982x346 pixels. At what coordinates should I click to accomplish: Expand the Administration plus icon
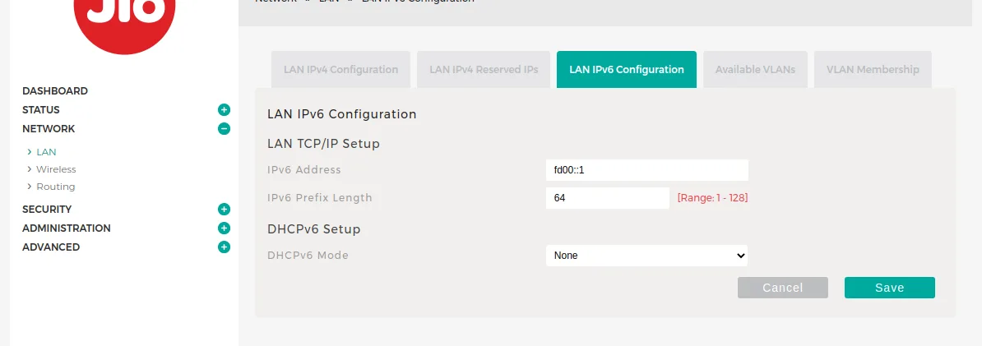pyautogui.click(x=224, y=228)
